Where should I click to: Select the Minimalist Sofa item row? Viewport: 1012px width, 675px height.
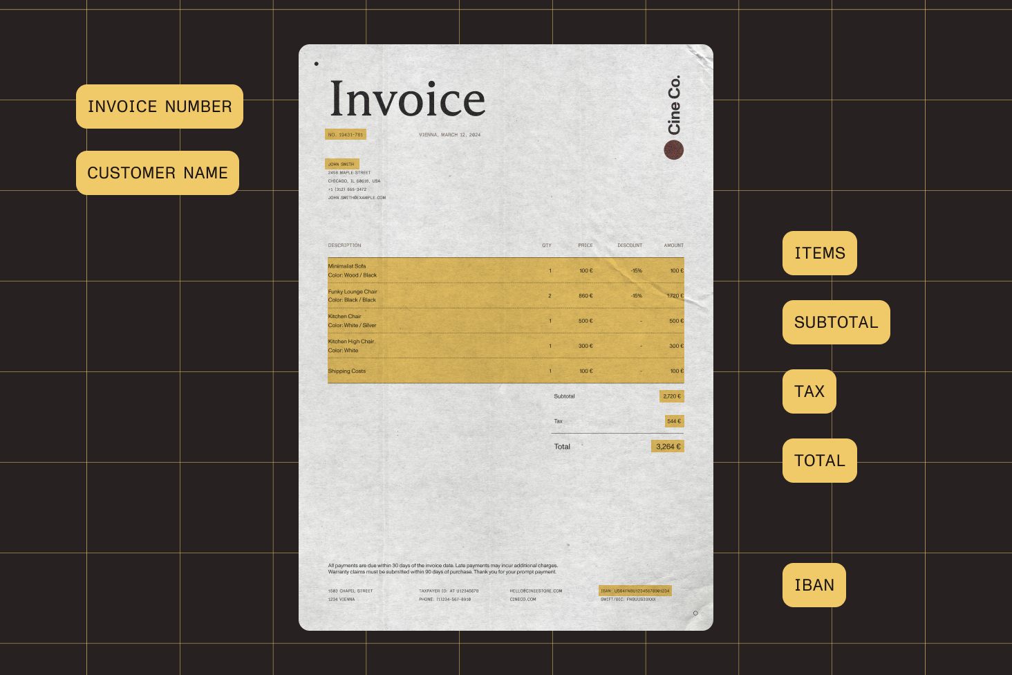coord(505,270)
